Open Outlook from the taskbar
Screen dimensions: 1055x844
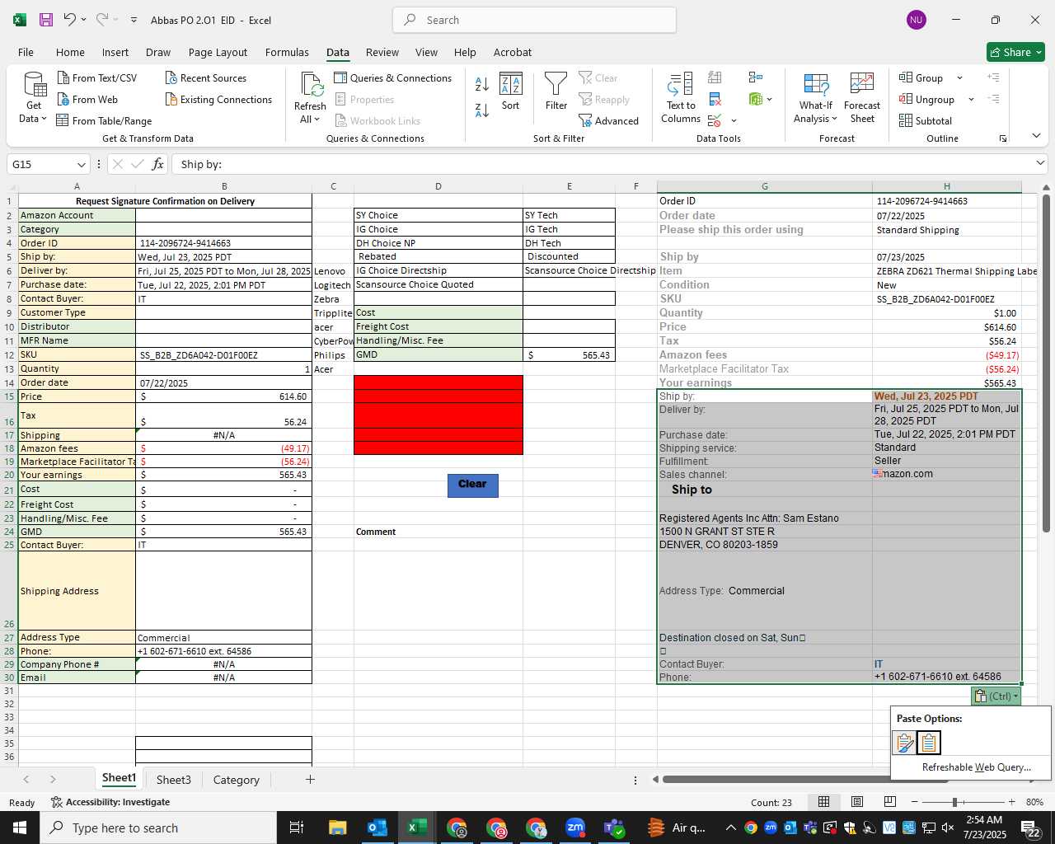pos(377,828)
